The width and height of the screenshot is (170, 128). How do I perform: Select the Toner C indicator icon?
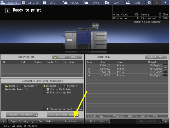click(48, 86)
